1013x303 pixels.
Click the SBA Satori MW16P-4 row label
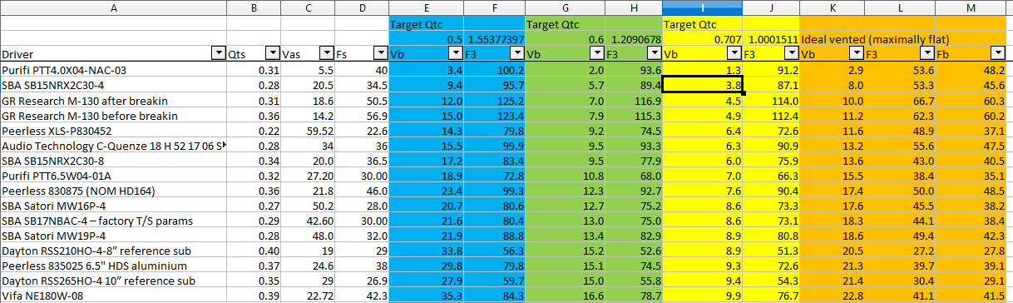(114, 206)
